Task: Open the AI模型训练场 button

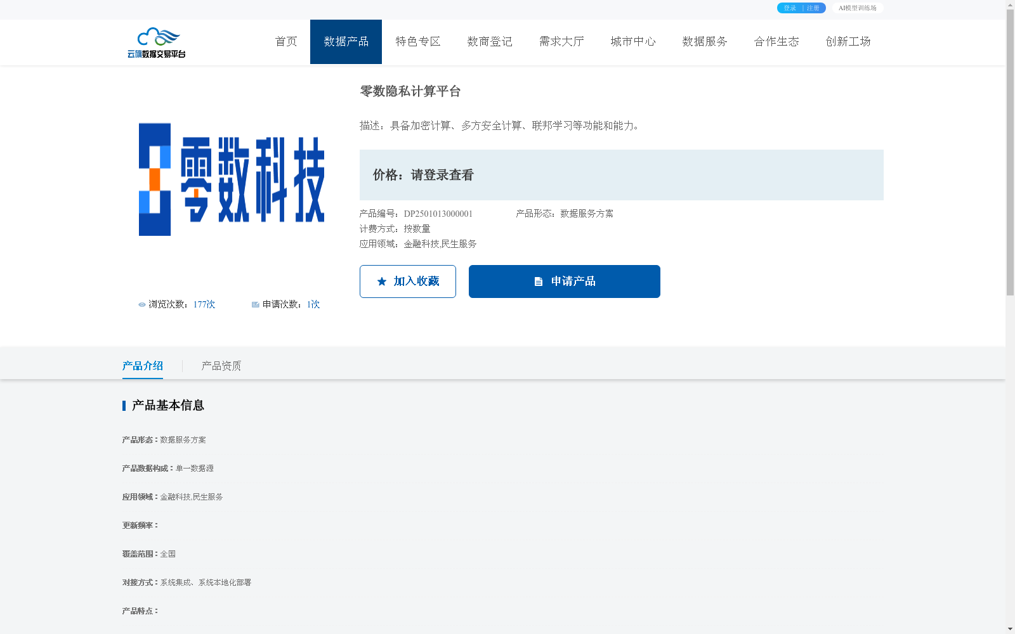Action: point(858,8)
